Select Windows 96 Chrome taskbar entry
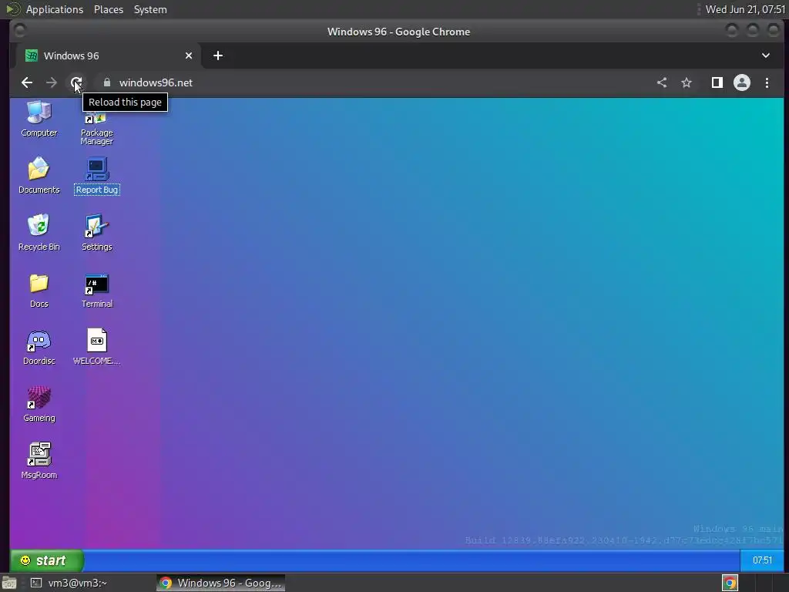The width and height of the screenshot is (789, 592). coord(220,583)
